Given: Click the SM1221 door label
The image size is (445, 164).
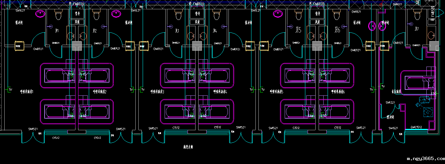Looking at the screenshot, I should 390,103.
